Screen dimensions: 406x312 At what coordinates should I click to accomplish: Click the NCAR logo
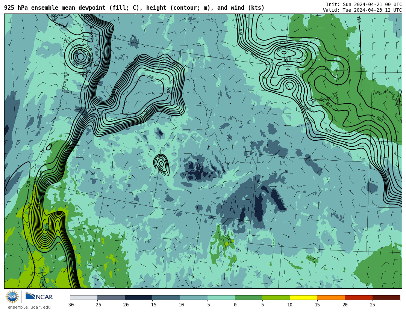[39, 296]
